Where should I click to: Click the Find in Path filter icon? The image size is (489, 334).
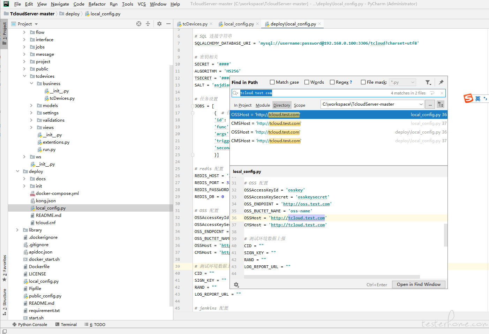428,82
